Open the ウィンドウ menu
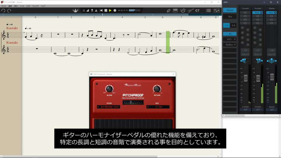Screen dimensions: 281x158 [x=35, y=6]
